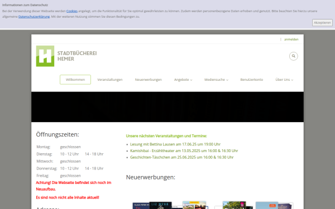Screen dimensions: 335x209
Task: Click the Dienstag opening hours row
Action: tap(70, 154)
